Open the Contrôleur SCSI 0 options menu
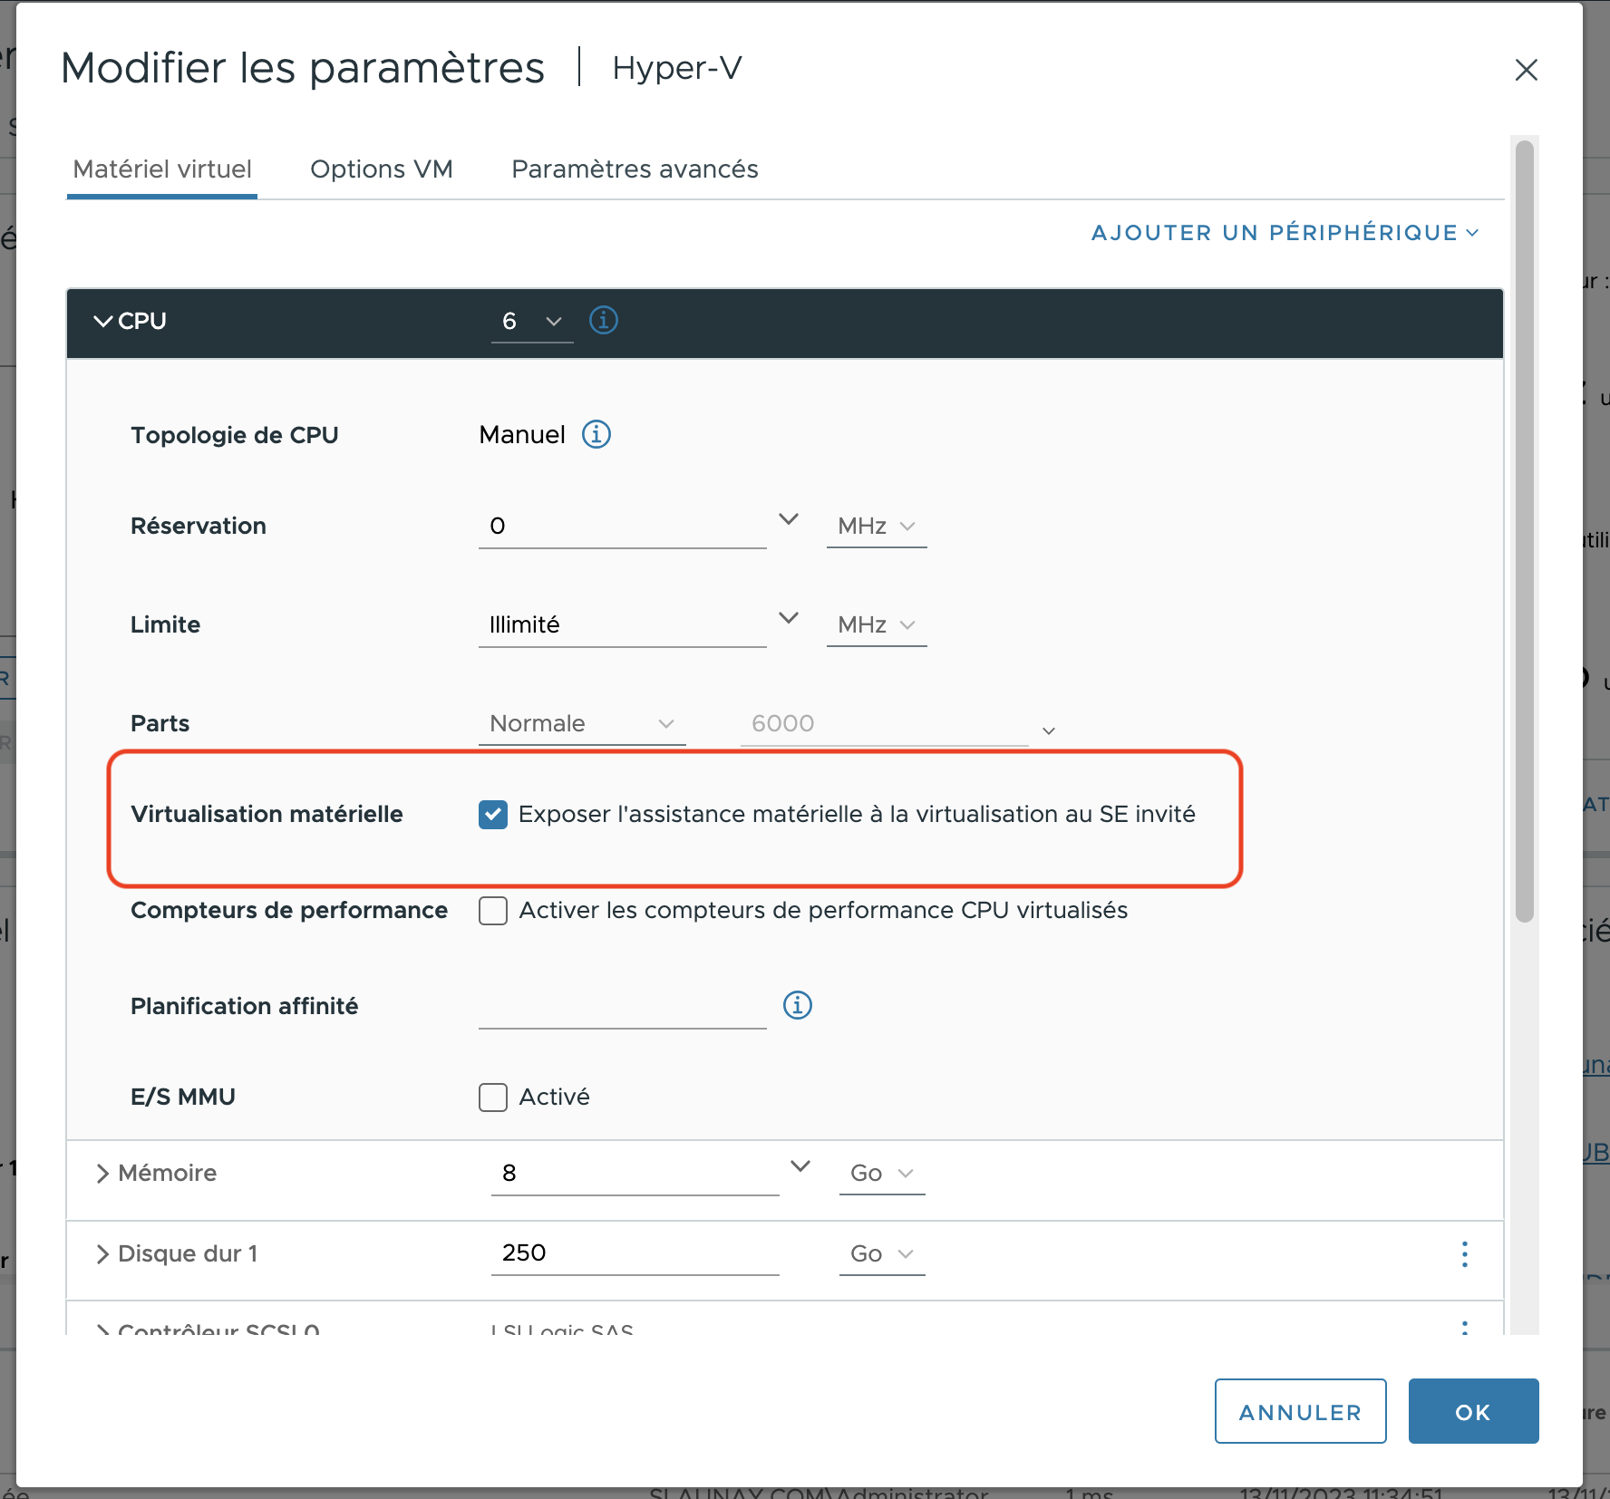1610x1499 pixels. click(1464, 1327)
